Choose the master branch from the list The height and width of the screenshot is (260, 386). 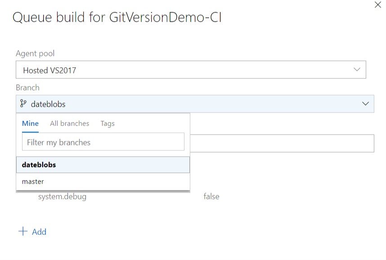coord(103,182)
